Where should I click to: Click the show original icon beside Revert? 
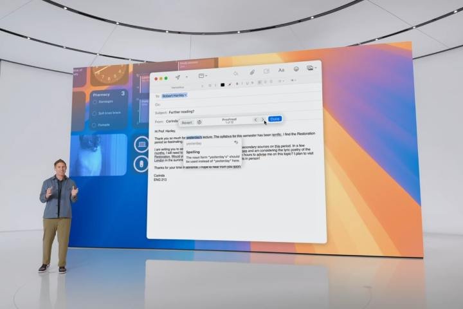pos(199,122)
